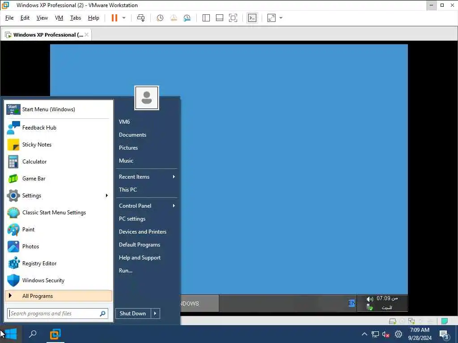This screenshot has width=458, height=343.
Task: Revert to snapshot toolbar icon
Action: 174,18
